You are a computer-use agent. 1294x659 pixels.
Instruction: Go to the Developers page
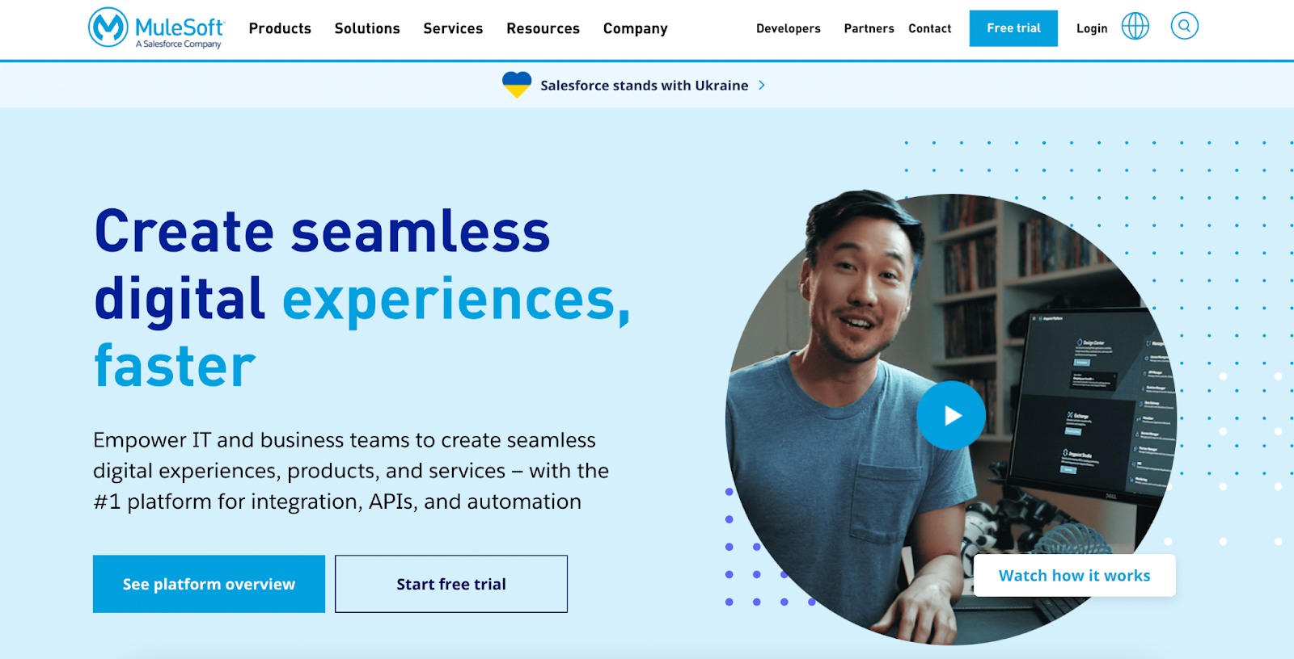click(x=789, y=28)
